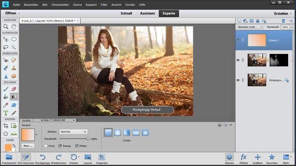
Task: Choose the Radial gradient type
Action: point(117,133)
